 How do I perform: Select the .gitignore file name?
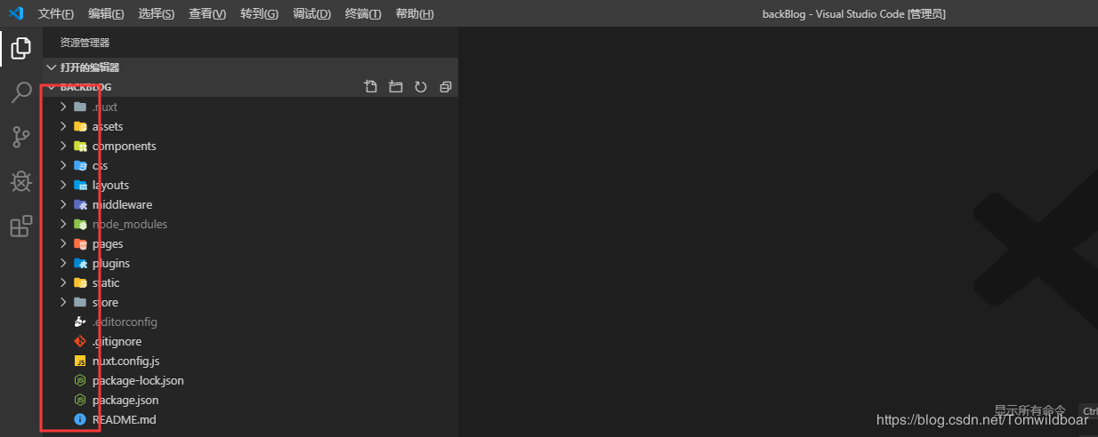[117, 341]
